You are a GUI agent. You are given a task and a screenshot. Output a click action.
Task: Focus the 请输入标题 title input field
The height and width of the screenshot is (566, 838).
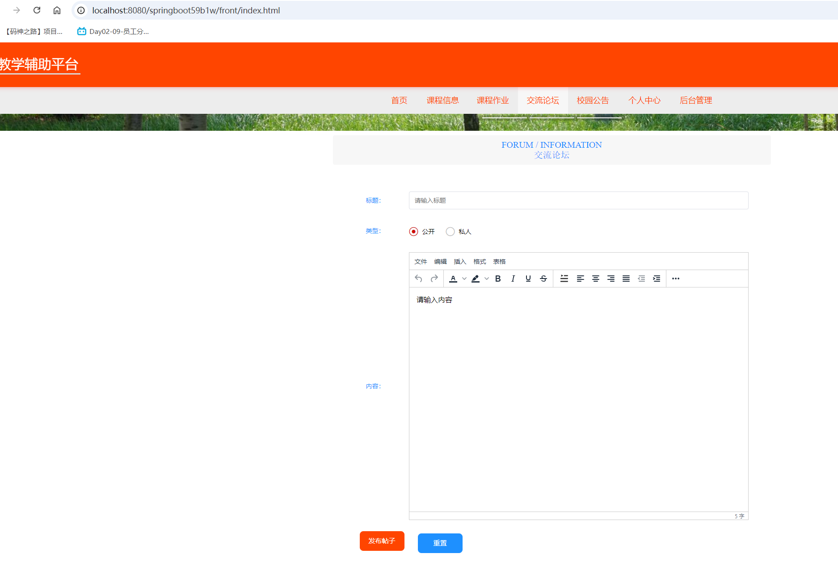[x=578, y=200]
